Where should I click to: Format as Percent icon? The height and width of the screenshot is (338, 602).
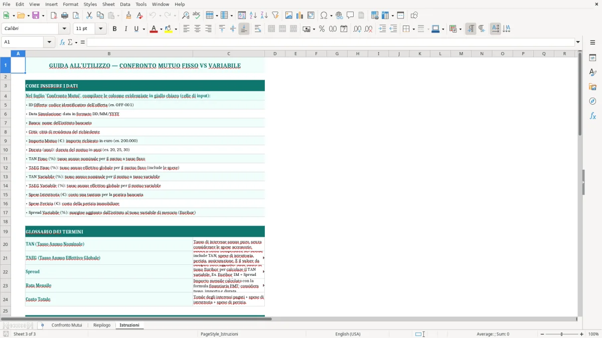[322, 29]
